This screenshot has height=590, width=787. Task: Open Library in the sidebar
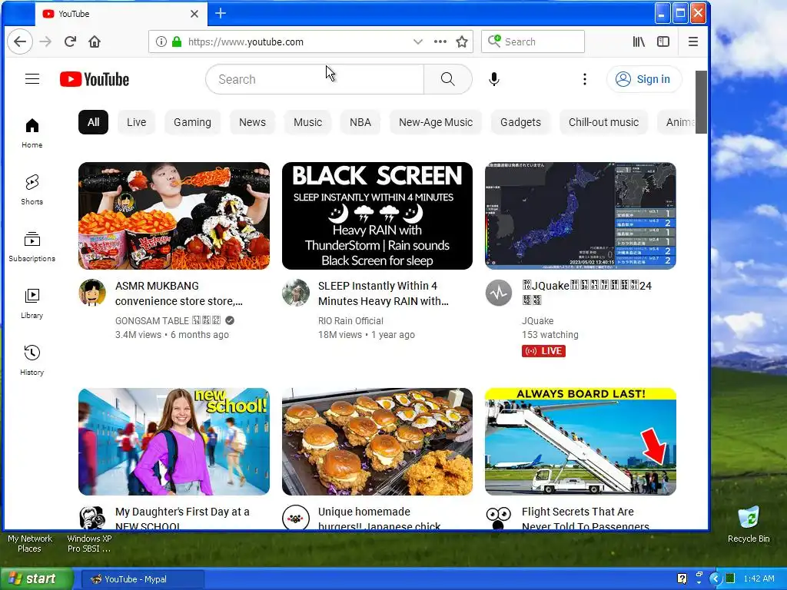[32, 303]
